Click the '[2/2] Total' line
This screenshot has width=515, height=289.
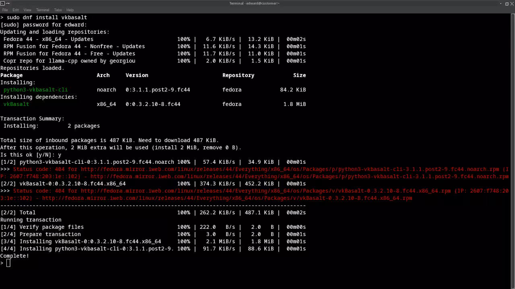[153, 212]
